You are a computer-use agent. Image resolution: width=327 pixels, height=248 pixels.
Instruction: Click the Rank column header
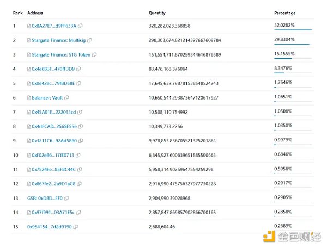(x=18, y=13)
